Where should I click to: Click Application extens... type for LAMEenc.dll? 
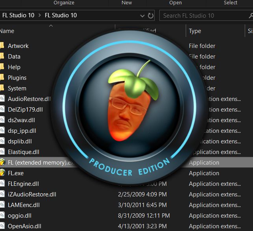coord(215,205)
